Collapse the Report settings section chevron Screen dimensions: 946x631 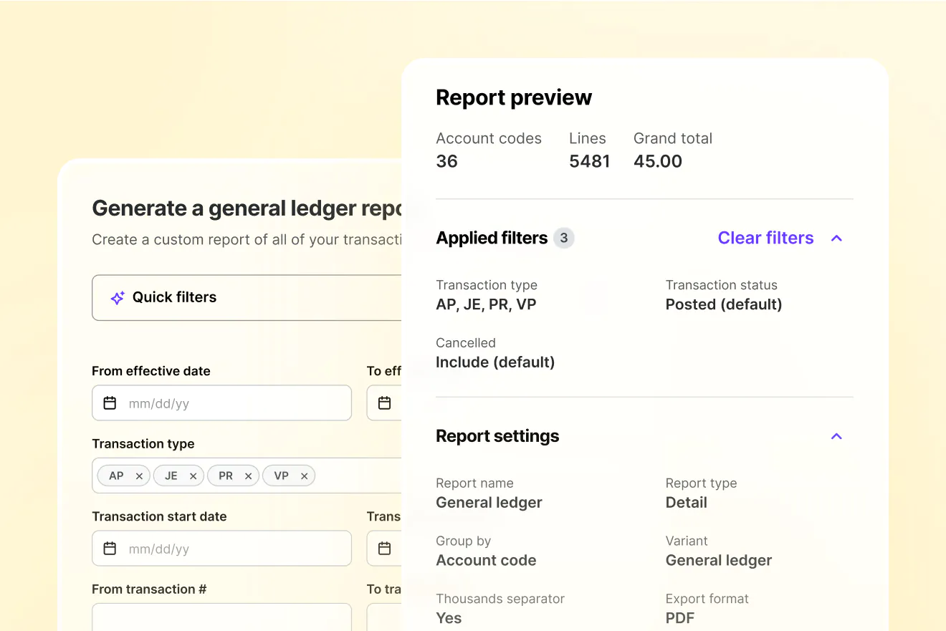click(836, 436)
